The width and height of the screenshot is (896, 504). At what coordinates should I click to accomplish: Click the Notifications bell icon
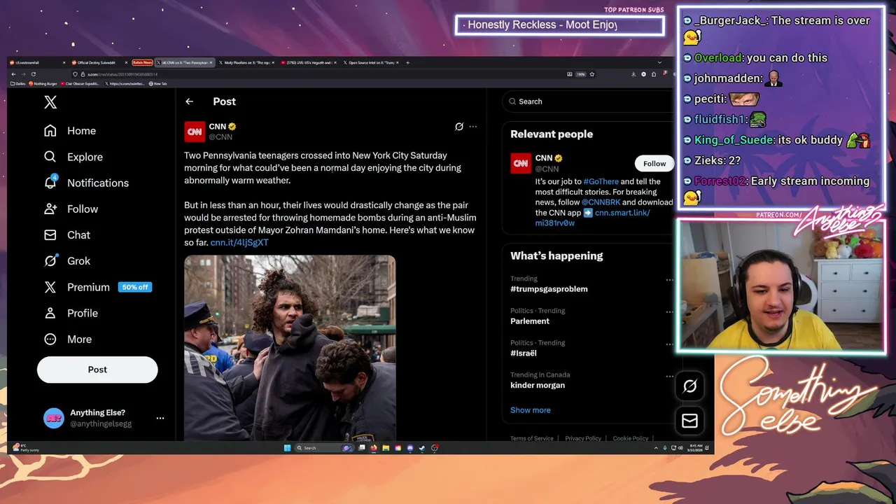pos(50,183)
